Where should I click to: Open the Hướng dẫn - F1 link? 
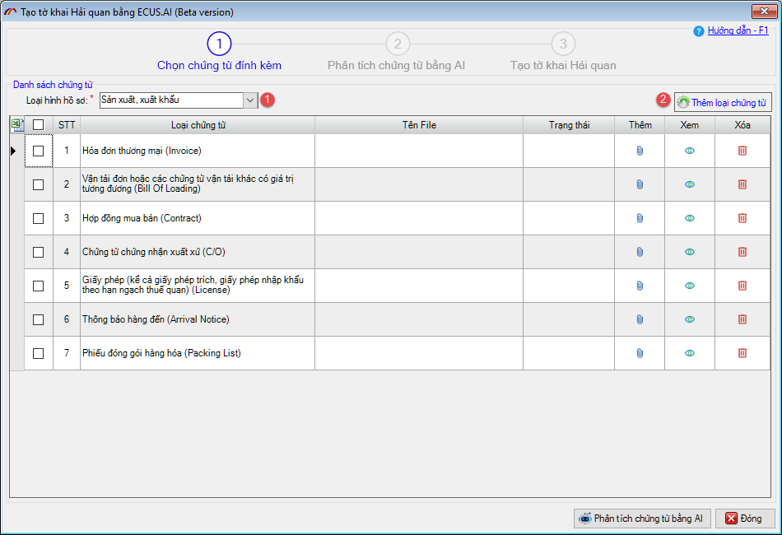tap(738, 30)
